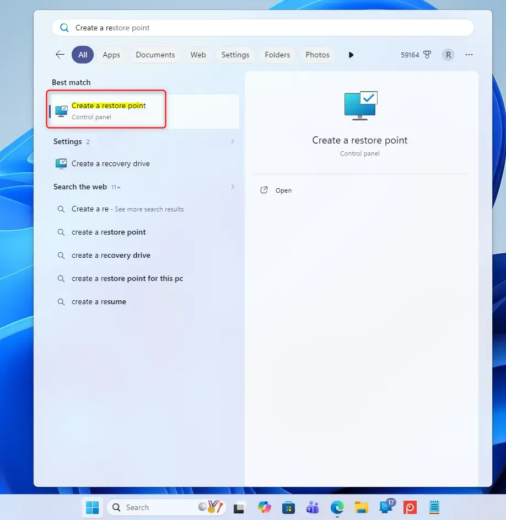Open the rewards points trophy icon
This screenshot has width=506, height=520.
[x=427, y=55]
